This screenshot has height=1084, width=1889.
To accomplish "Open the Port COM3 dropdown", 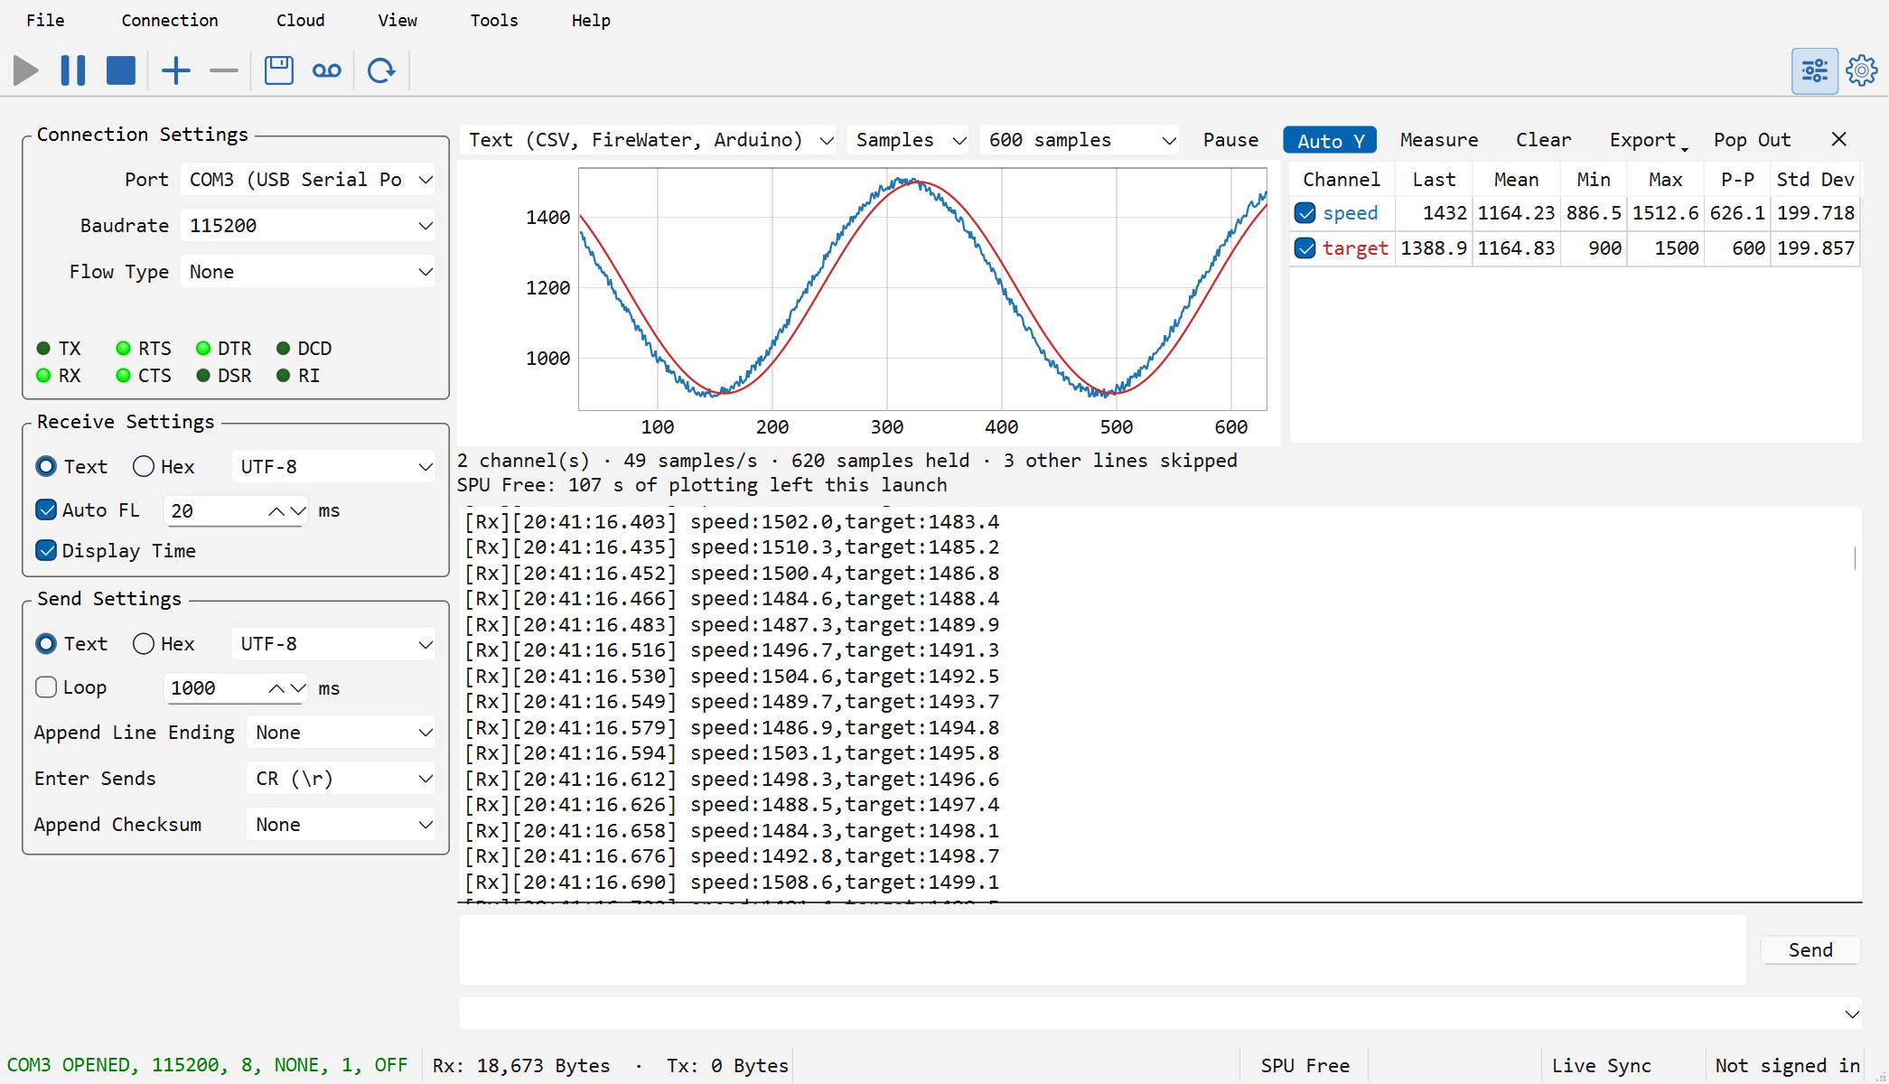I will (x=307, y=180).
